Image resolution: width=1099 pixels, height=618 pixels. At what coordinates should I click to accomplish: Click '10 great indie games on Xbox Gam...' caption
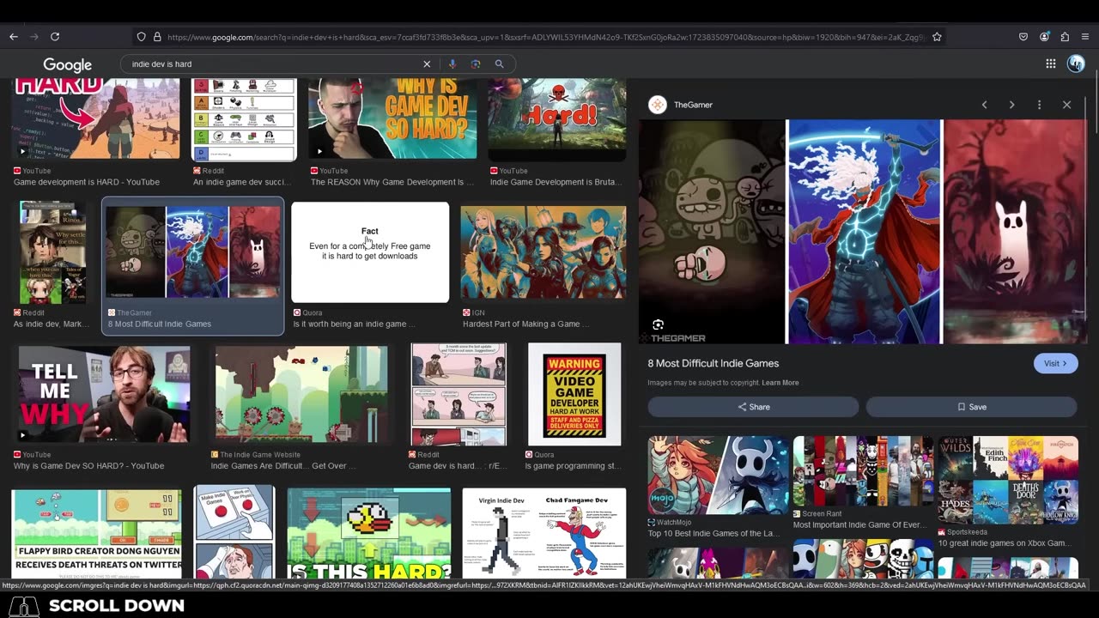[x=1004, y=542]
